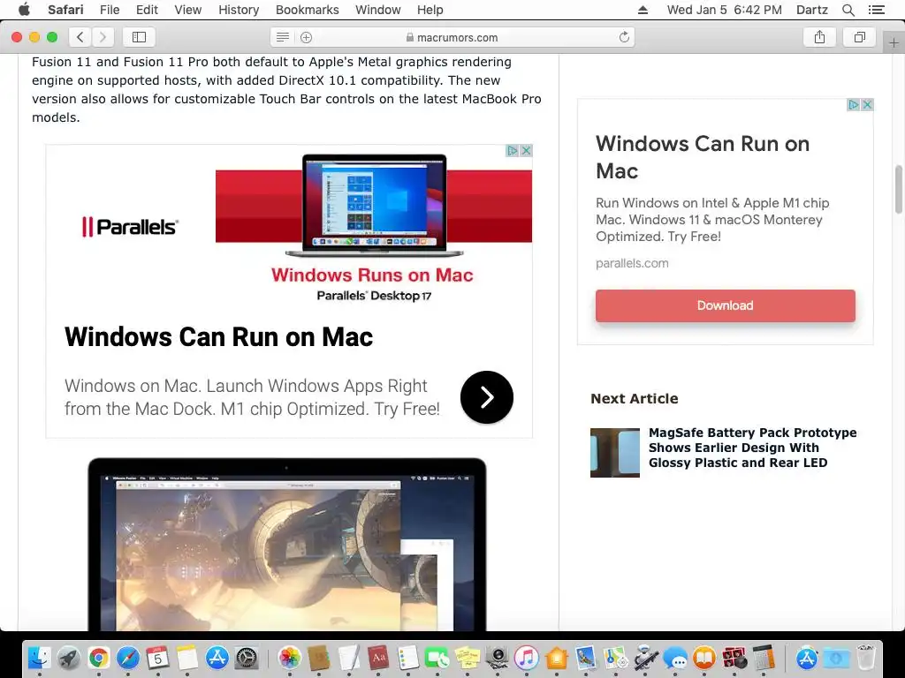Show the tab overview in Safari
This screenshot has height=678, width=905.
tap(860, 37)
